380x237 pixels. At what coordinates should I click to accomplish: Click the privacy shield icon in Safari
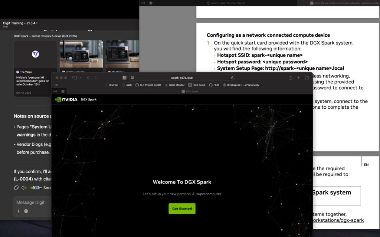point(124,78)
